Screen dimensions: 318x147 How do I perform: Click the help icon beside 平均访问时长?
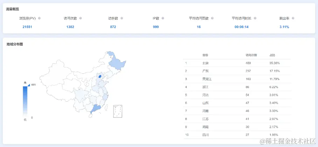(255, 18)
